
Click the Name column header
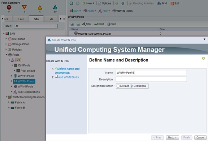(74, 29)
